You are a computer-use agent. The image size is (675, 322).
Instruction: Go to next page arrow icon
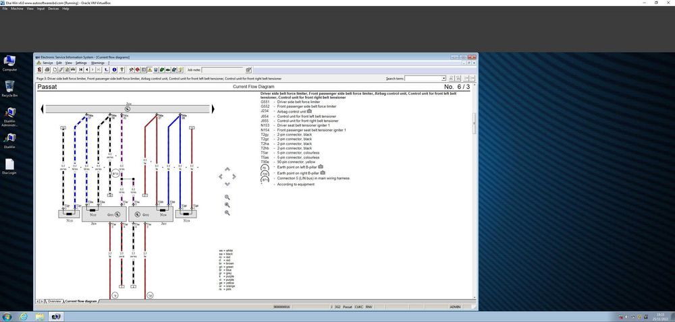point(92,69)
